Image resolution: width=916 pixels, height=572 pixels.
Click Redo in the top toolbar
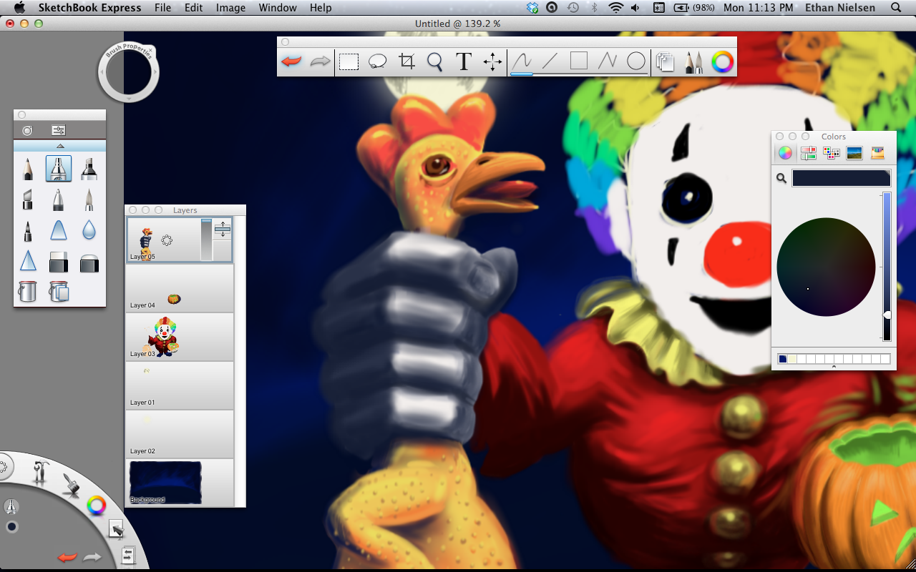[x=320, y=62]
